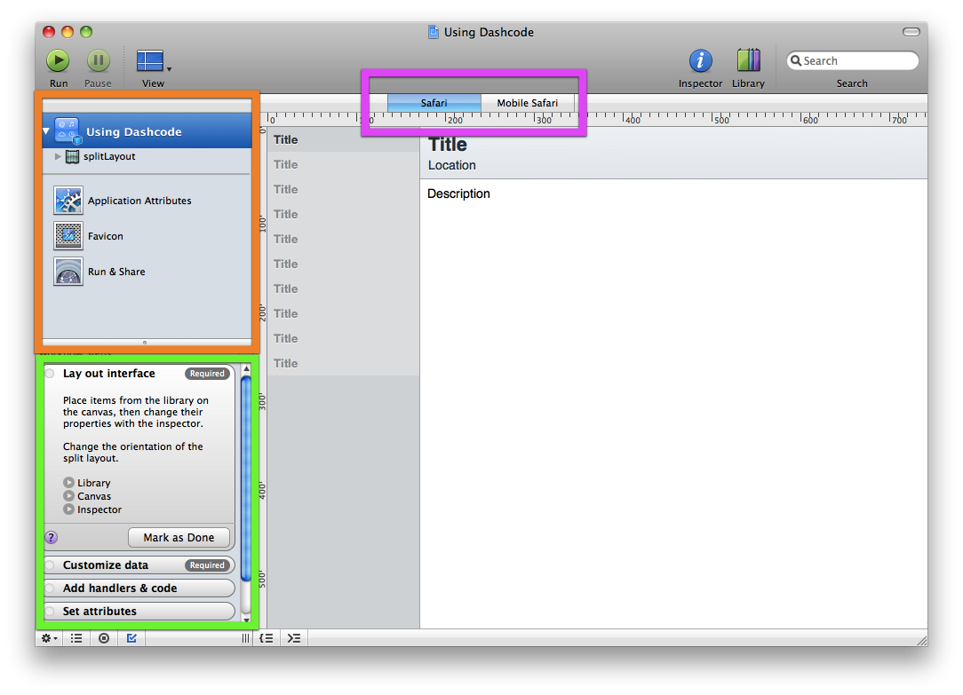
Task: Open the gear action menu in the bottom bar
Action: coord(49,638)
